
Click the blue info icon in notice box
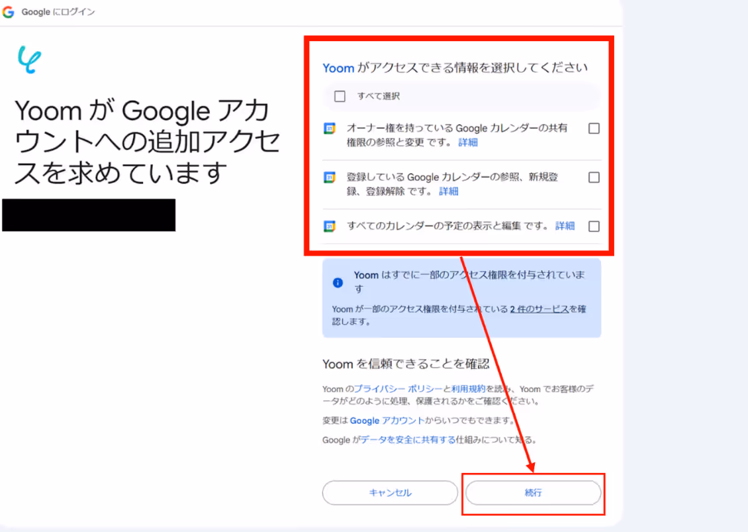(338, 283)
